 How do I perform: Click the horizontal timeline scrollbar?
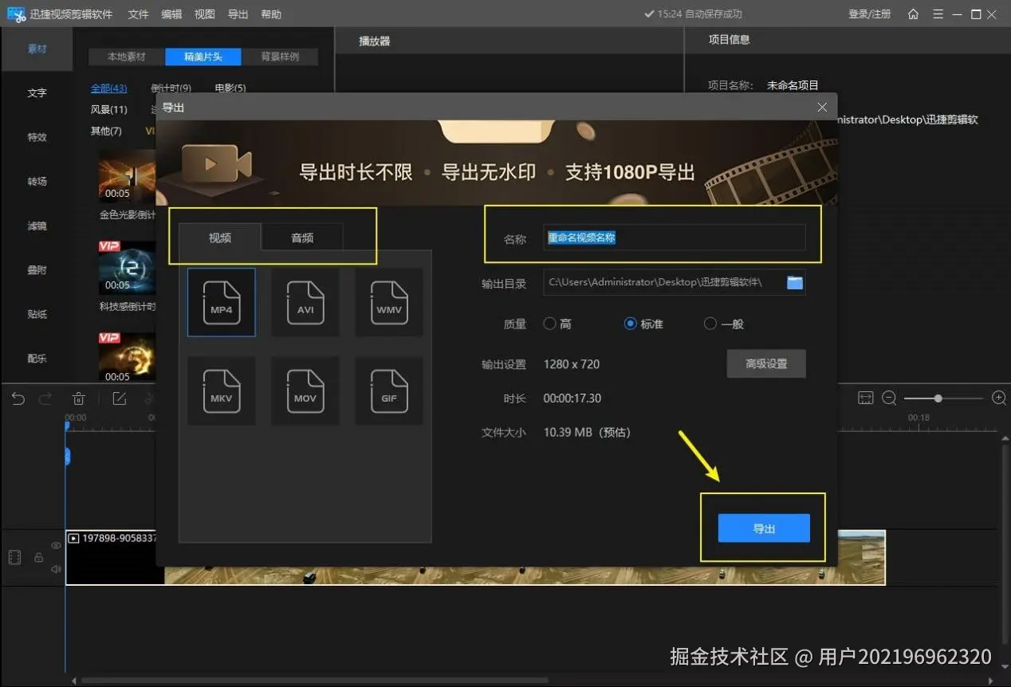pos(314,681)
